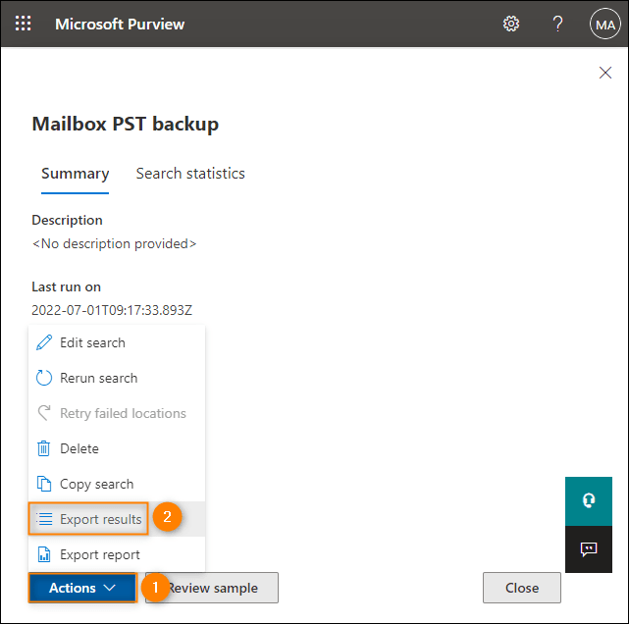Viewport: 629px width, 624px height.
Task: Click the Copy search pages icon
Action: pos(43,484)
